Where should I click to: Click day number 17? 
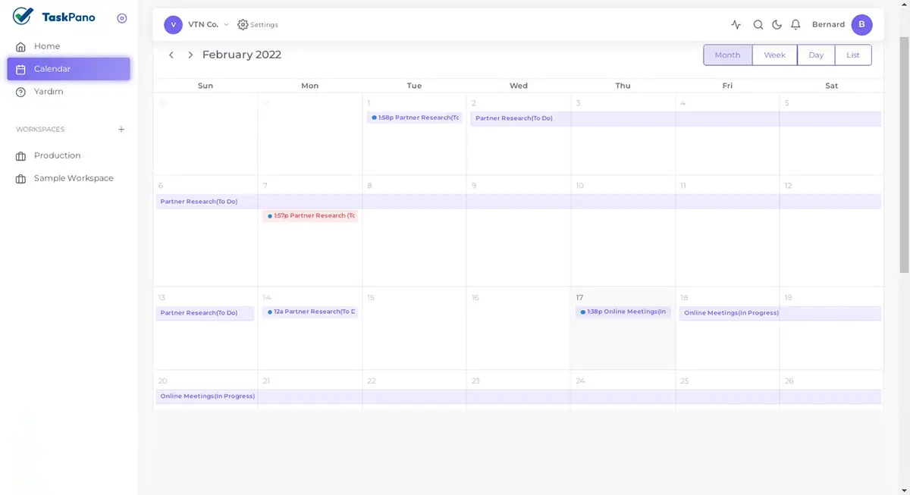(579, 298)
